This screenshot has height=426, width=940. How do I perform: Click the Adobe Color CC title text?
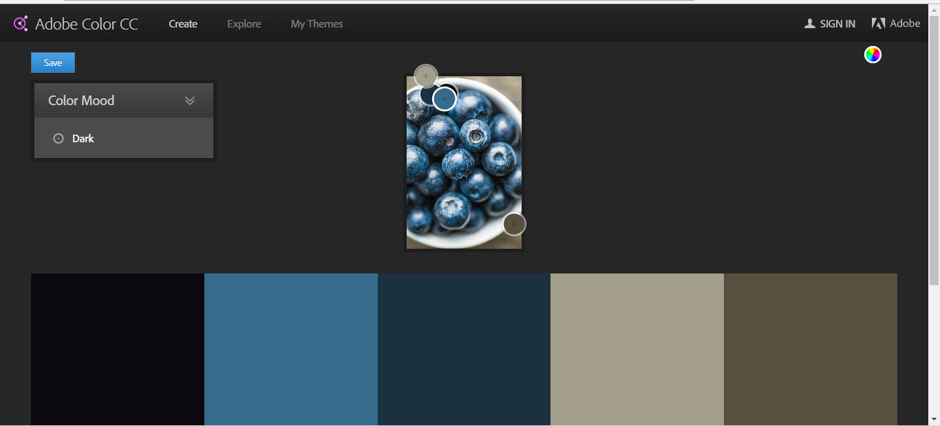(87, 24)
